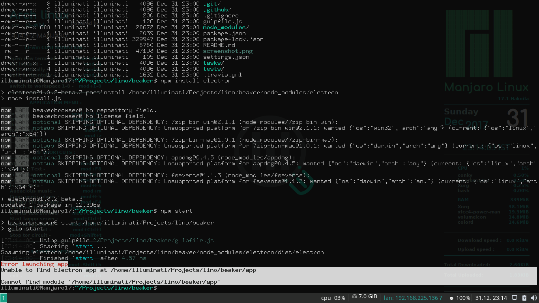Click the disk icon beside 7.0 GiB
The image size is (539, 303).
(354, 297)
